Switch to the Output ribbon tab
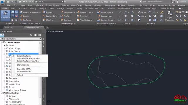 pyautogui.click(x=70, y=8)
